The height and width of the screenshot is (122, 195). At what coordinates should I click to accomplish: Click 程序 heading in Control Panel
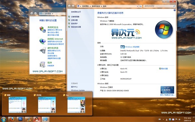(50, 63)
